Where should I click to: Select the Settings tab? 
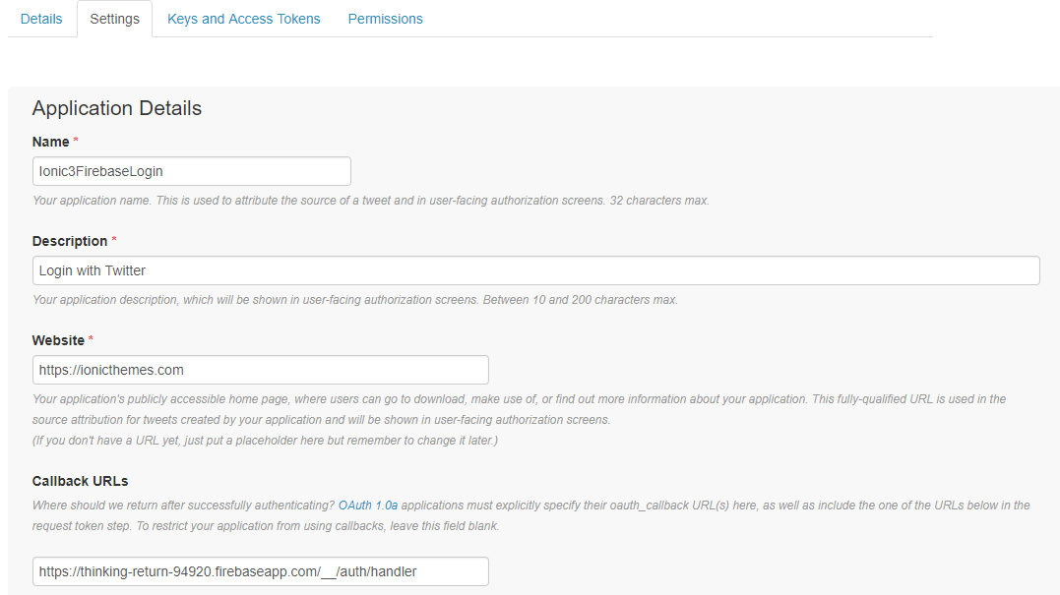click(x=114, y=19)
